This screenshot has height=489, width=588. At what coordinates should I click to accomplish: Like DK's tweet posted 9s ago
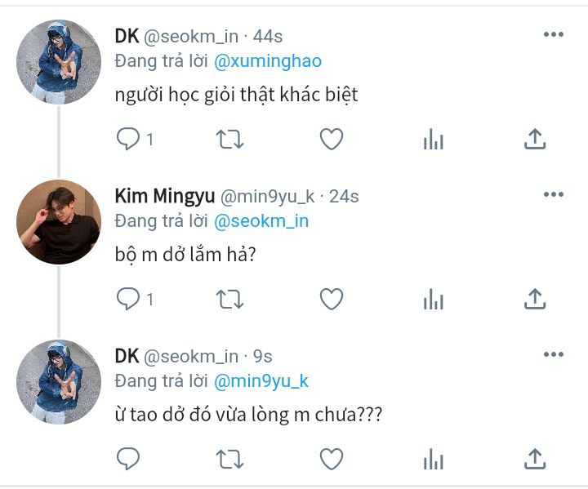point(332,459)
